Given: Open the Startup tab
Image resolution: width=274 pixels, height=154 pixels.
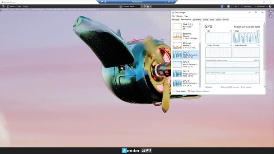Looking at the screenshot, I should point(205,20).
